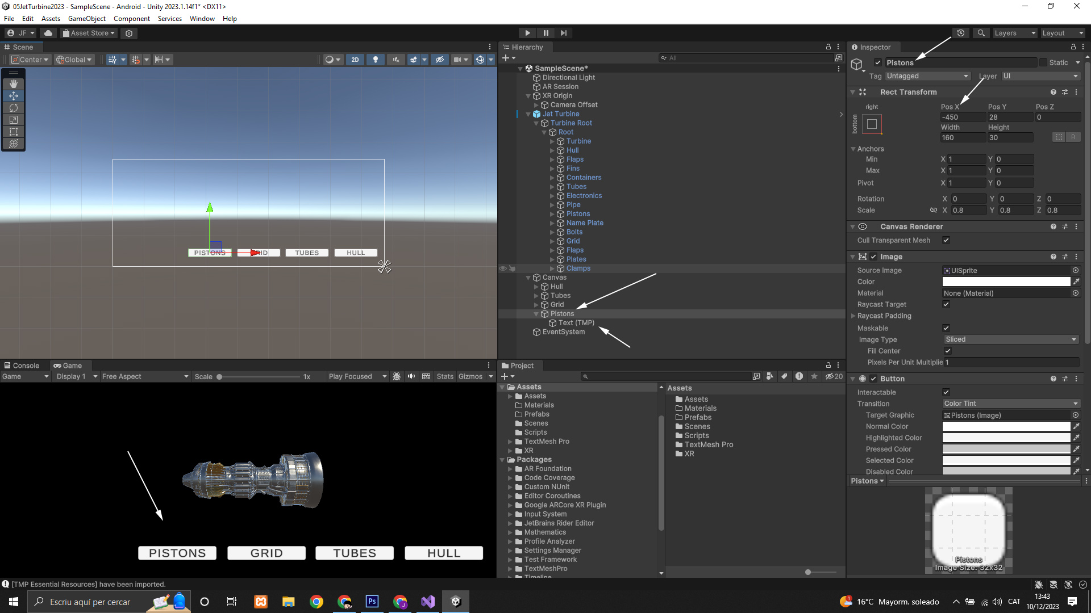Expand the Turbine object in Hierarchy

pyautogui.click(x=552, y=141)
